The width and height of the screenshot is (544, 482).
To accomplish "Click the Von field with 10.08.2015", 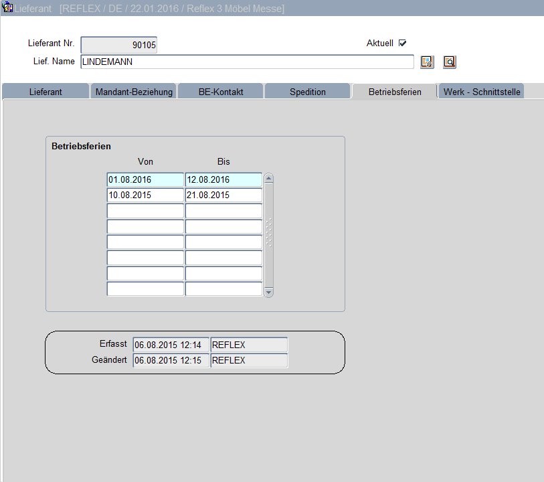I will (145, 195).
